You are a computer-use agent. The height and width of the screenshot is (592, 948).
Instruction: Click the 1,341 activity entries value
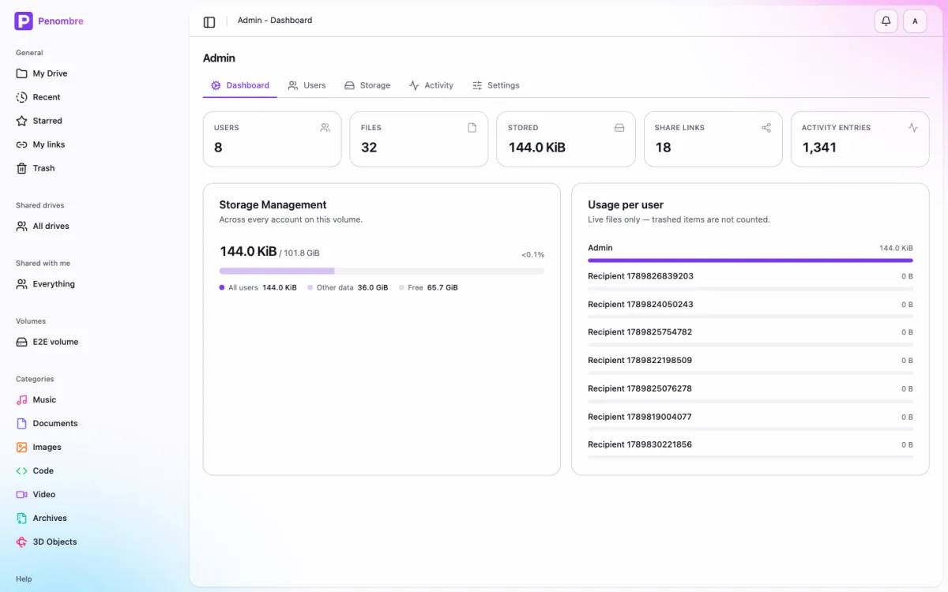click(x=819, y=148)
